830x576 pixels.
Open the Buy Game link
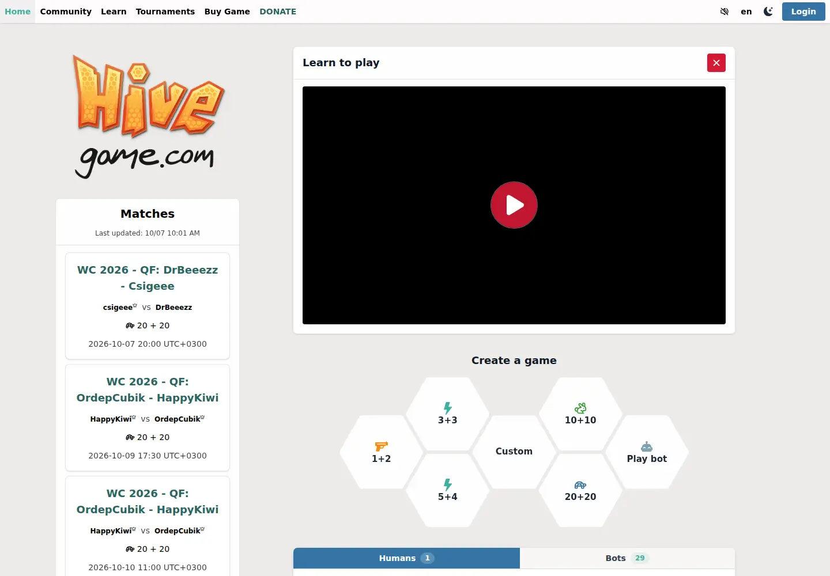[x=227, y=12]
